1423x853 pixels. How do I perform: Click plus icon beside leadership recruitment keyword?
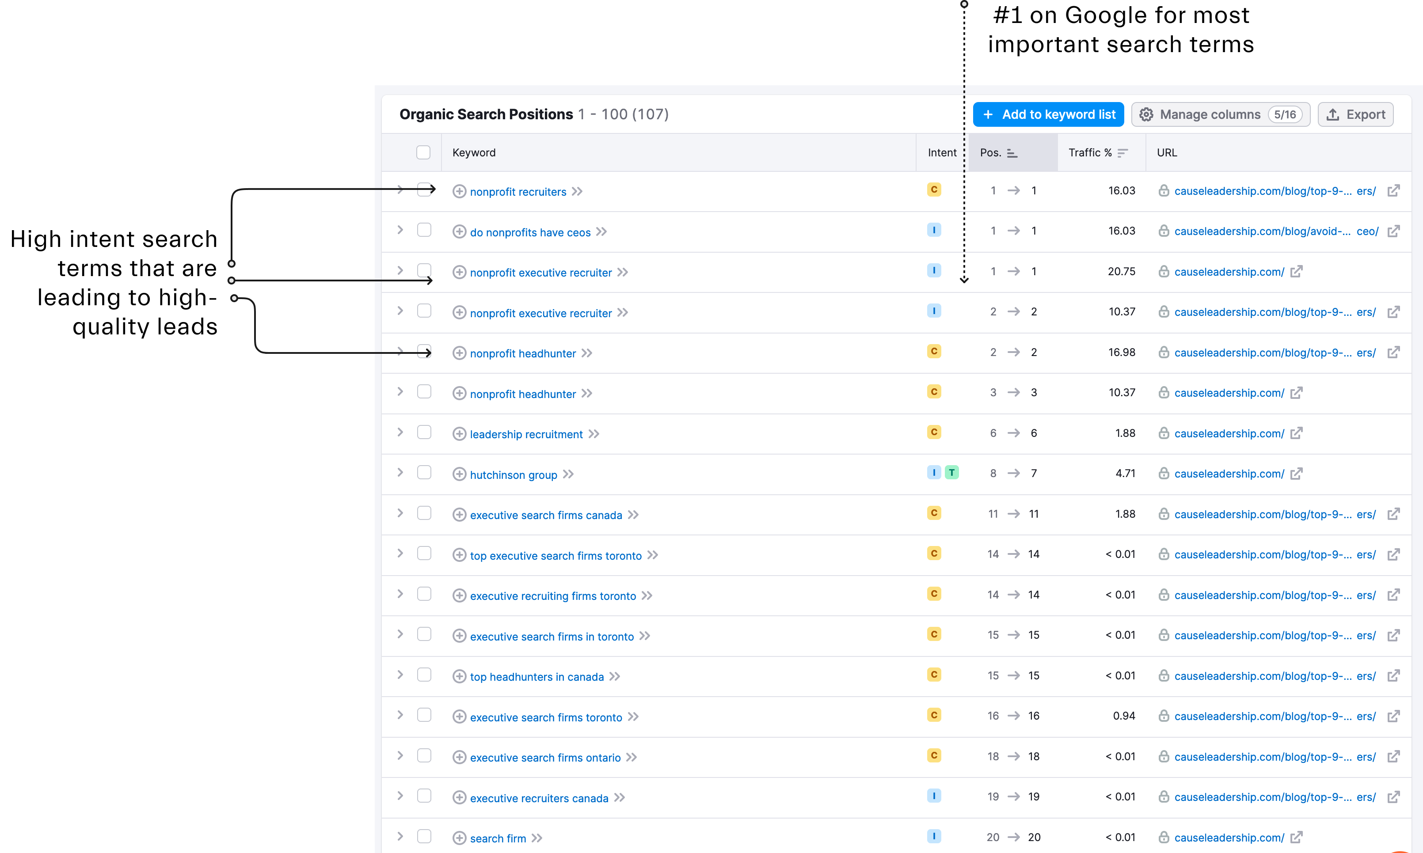[x=459, y=434]
